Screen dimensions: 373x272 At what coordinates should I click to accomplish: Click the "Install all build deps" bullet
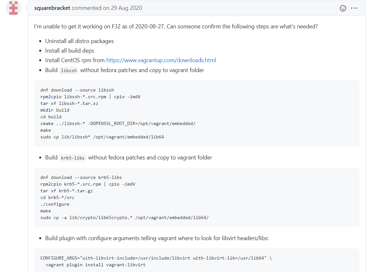coord(70,51)
